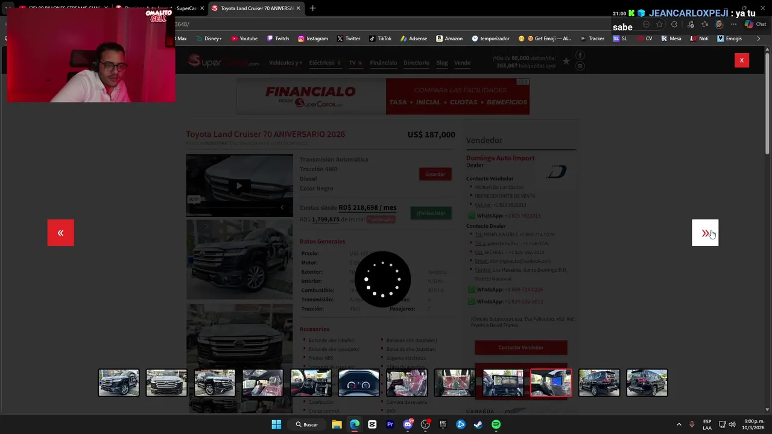Open CapCut from the taskbar
This screenshot has width=772, height=434.
[x=372, y=424]
